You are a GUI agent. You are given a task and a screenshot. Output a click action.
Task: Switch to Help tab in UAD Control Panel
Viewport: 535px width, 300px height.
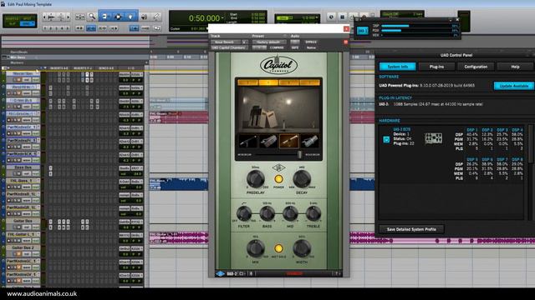click(x=515, y=67)
